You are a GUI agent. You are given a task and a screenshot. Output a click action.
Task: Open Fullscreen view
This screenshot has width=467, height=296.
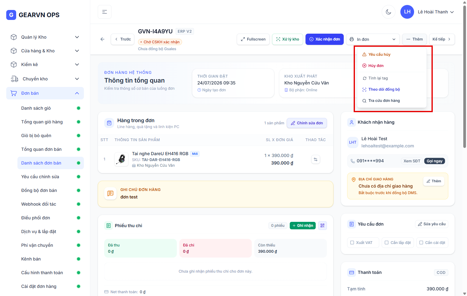tap(253, 39)
